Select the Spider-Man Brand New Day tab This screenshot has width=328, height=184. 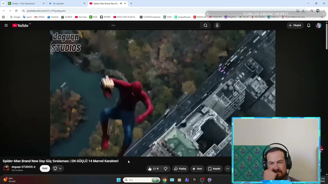pyautogui.click(x=108, y=4)
